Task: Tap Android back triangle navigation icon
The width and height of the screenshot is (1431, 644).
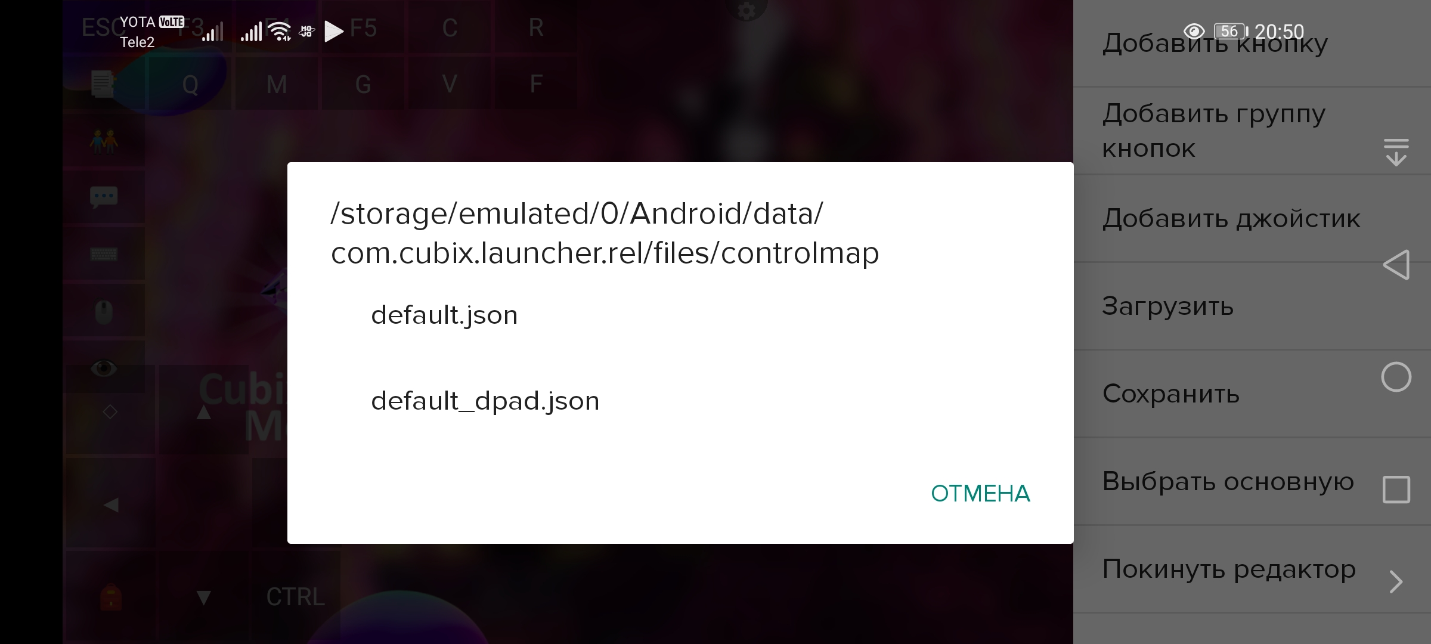Action: click(x=1396, y=265)
